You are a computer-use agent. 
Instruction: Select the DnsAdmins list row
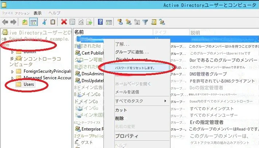coord(89,73)
